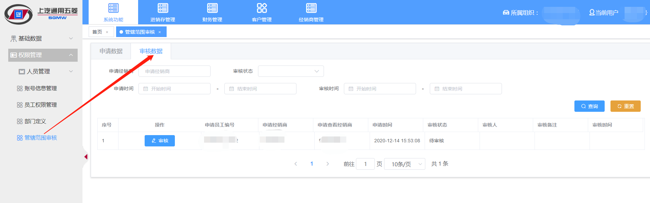
Task: Focus the 申请经销商 input field
Action: point(175,71)
